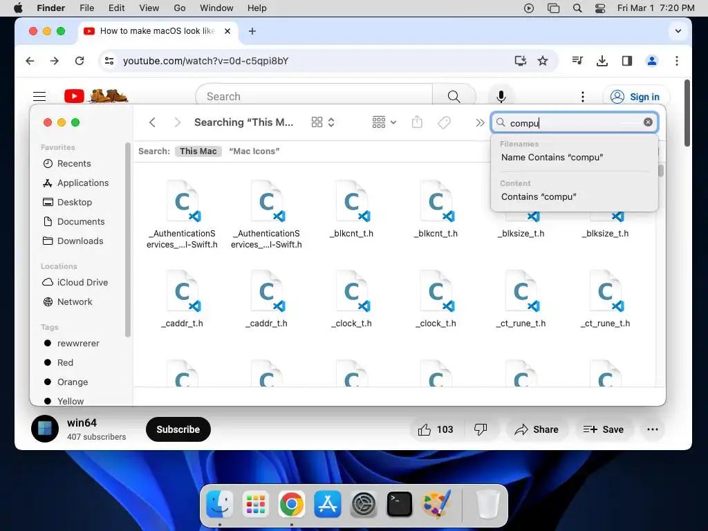Click the Finder Share toolbar icon
Viewport: 708px width, 531px height.
pos(417,122)
